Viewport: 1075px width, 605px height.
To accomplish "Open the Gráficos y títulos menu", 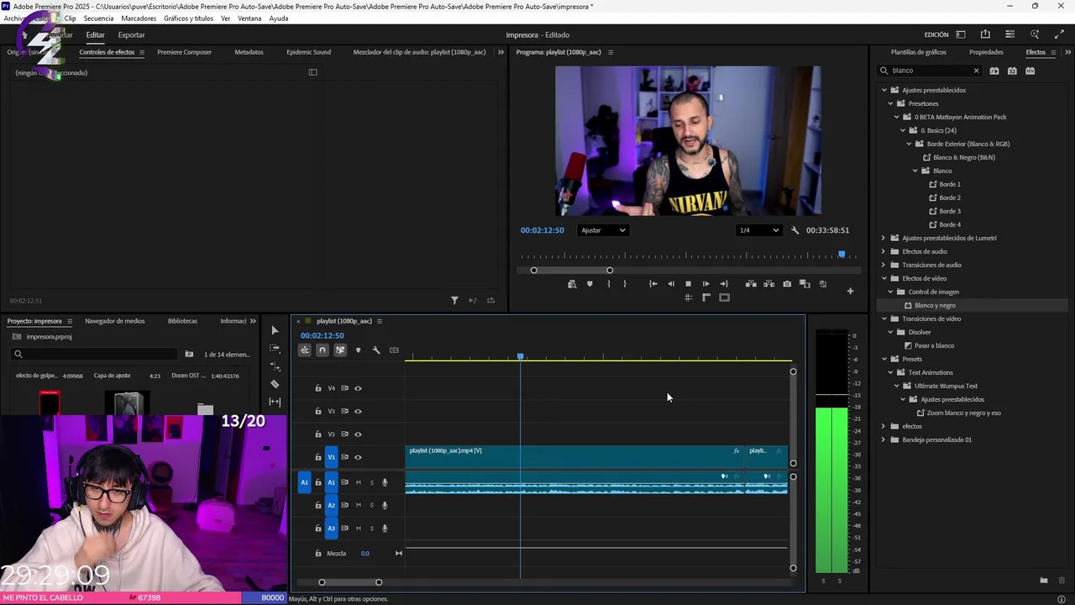I will 188,18.
